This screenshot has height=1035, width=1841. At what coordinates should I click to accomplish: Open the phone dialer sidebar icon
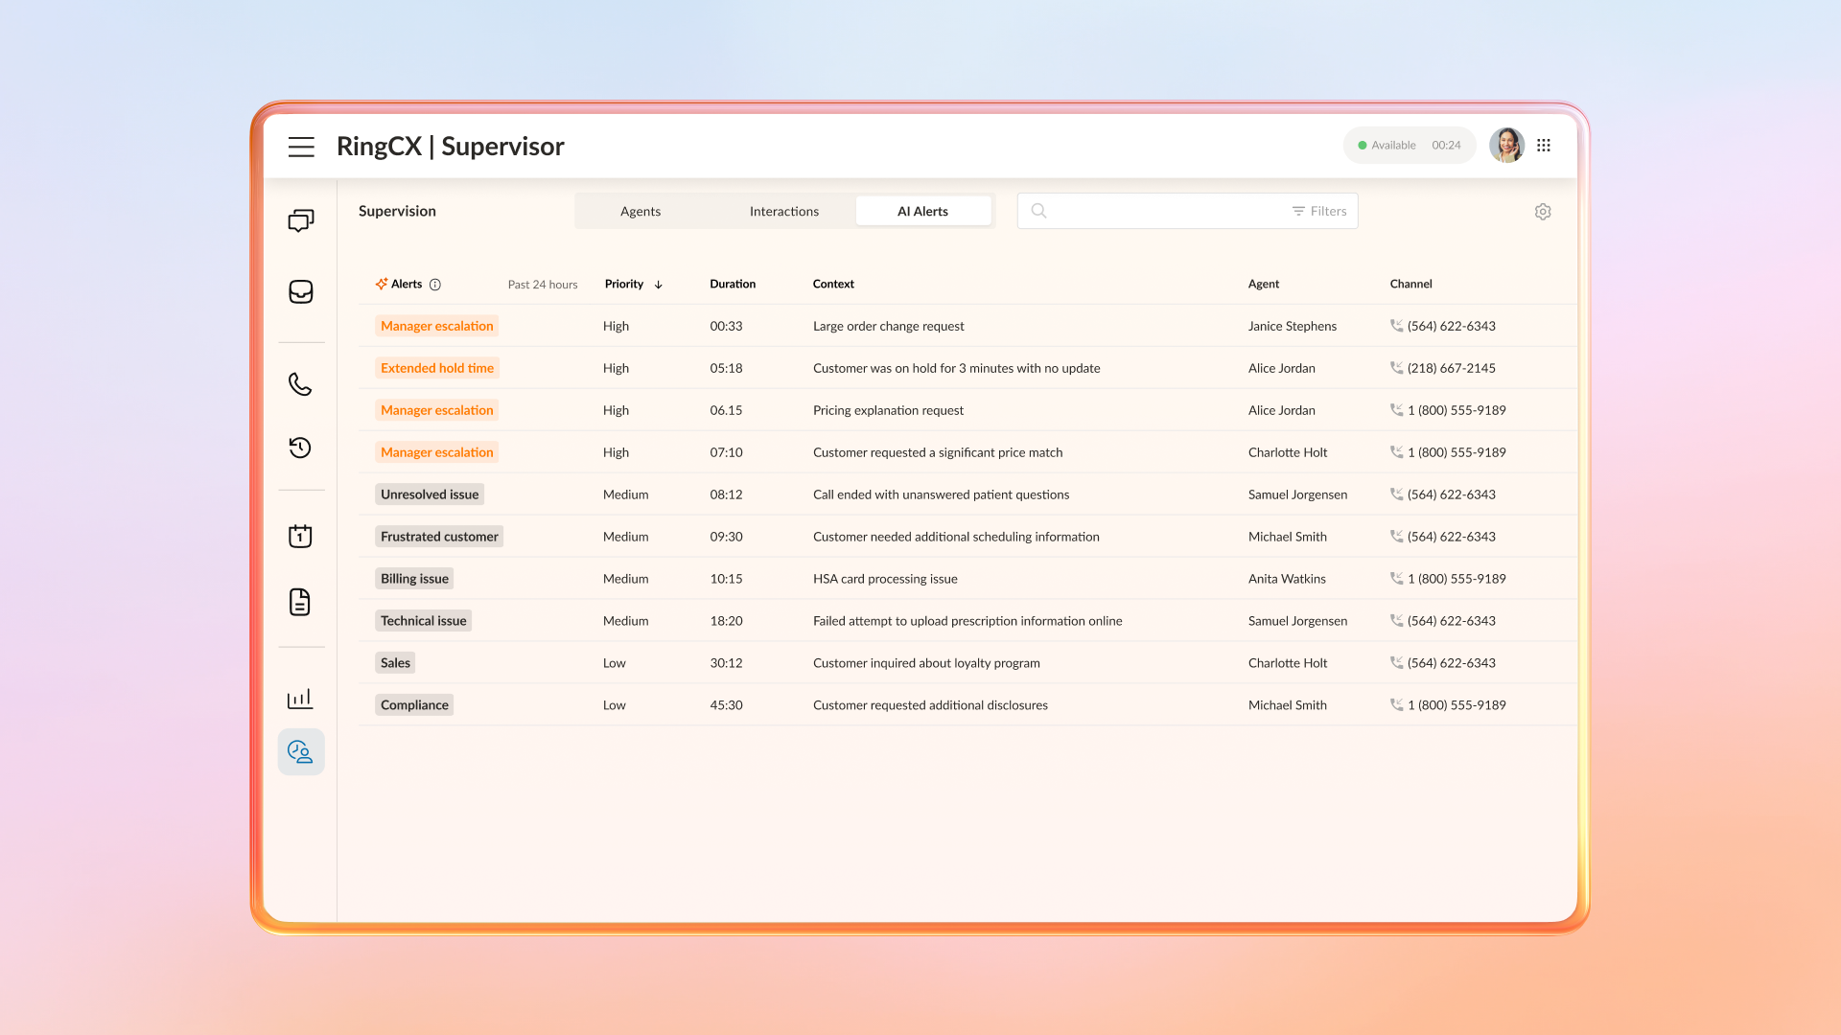[300, 384]
